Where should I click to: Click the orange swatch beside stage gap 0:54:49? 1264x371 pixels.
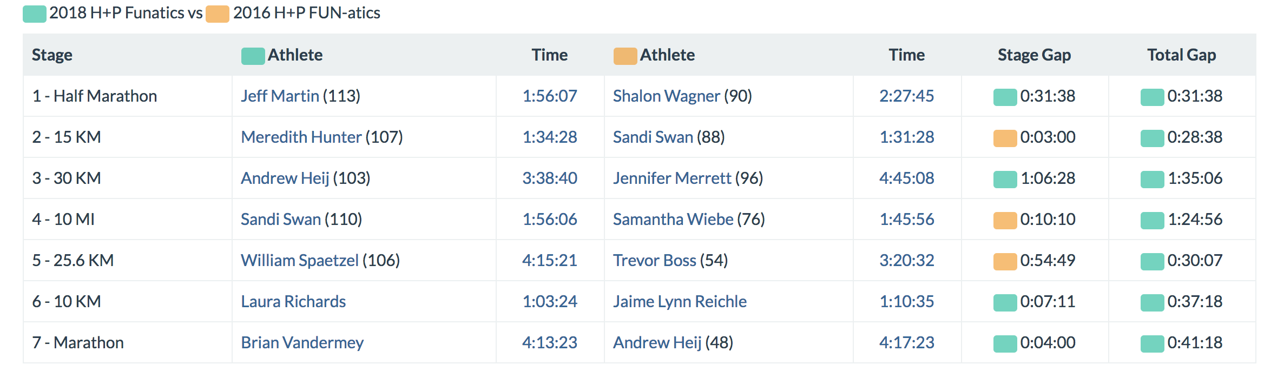click(x=1005, y=261)
